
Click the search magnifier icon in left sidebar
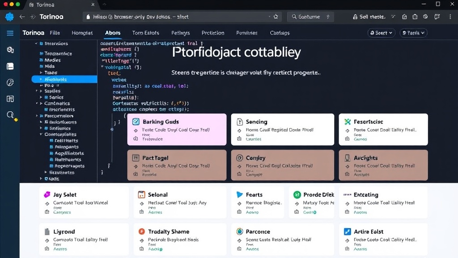[x=10, y=115]
